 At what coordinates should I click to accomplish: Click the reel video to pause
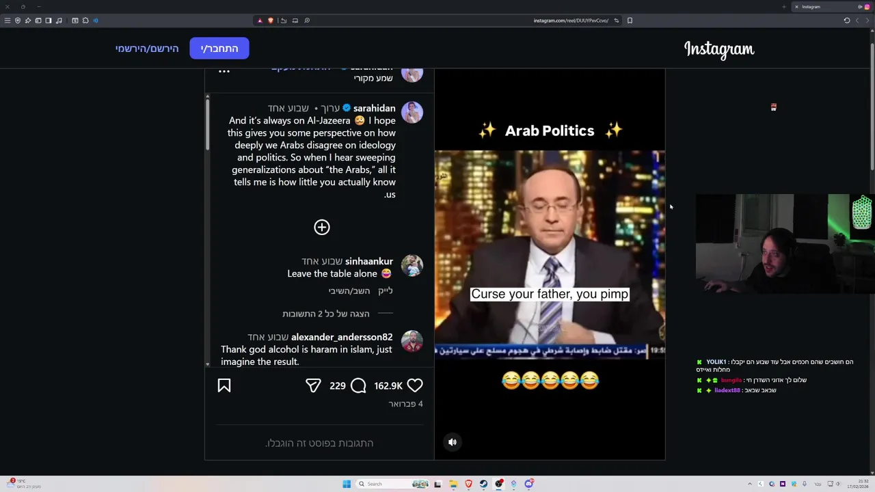tap(550, 263)
